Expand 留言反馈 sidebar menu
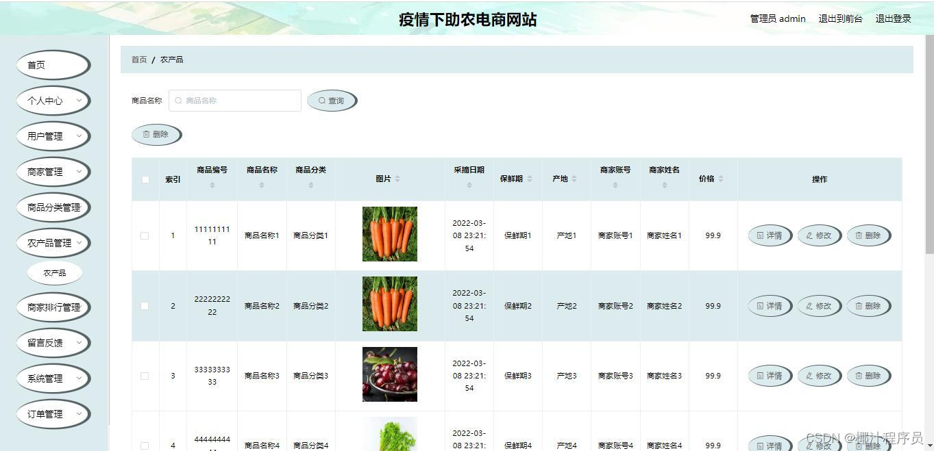 53,343
